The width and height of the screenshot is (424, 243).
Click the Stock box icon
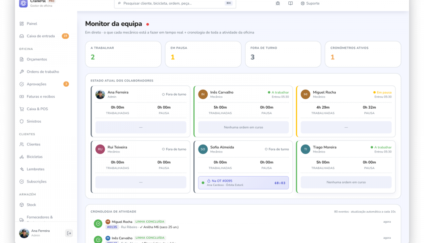click(22, 205)
